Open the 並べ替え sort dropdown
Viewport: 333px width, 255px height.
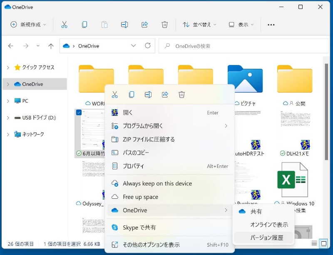click(x=199, y=25)
